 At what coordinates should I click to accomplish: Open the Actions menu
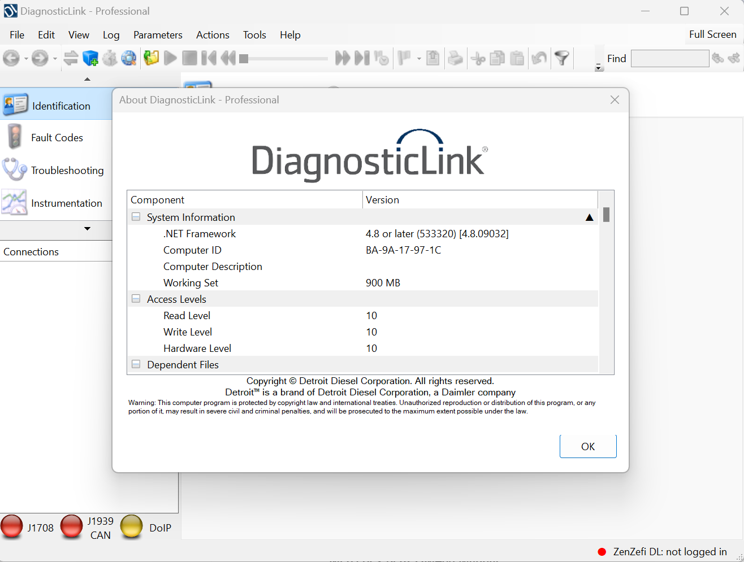coord(213,35)
